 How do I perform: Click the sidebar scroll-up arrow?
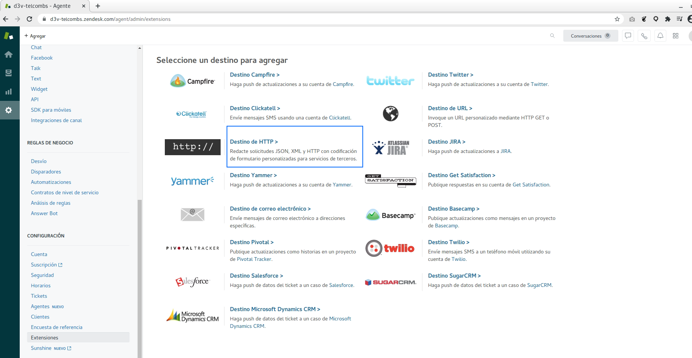pyautogui.click(x=140, y=48)
